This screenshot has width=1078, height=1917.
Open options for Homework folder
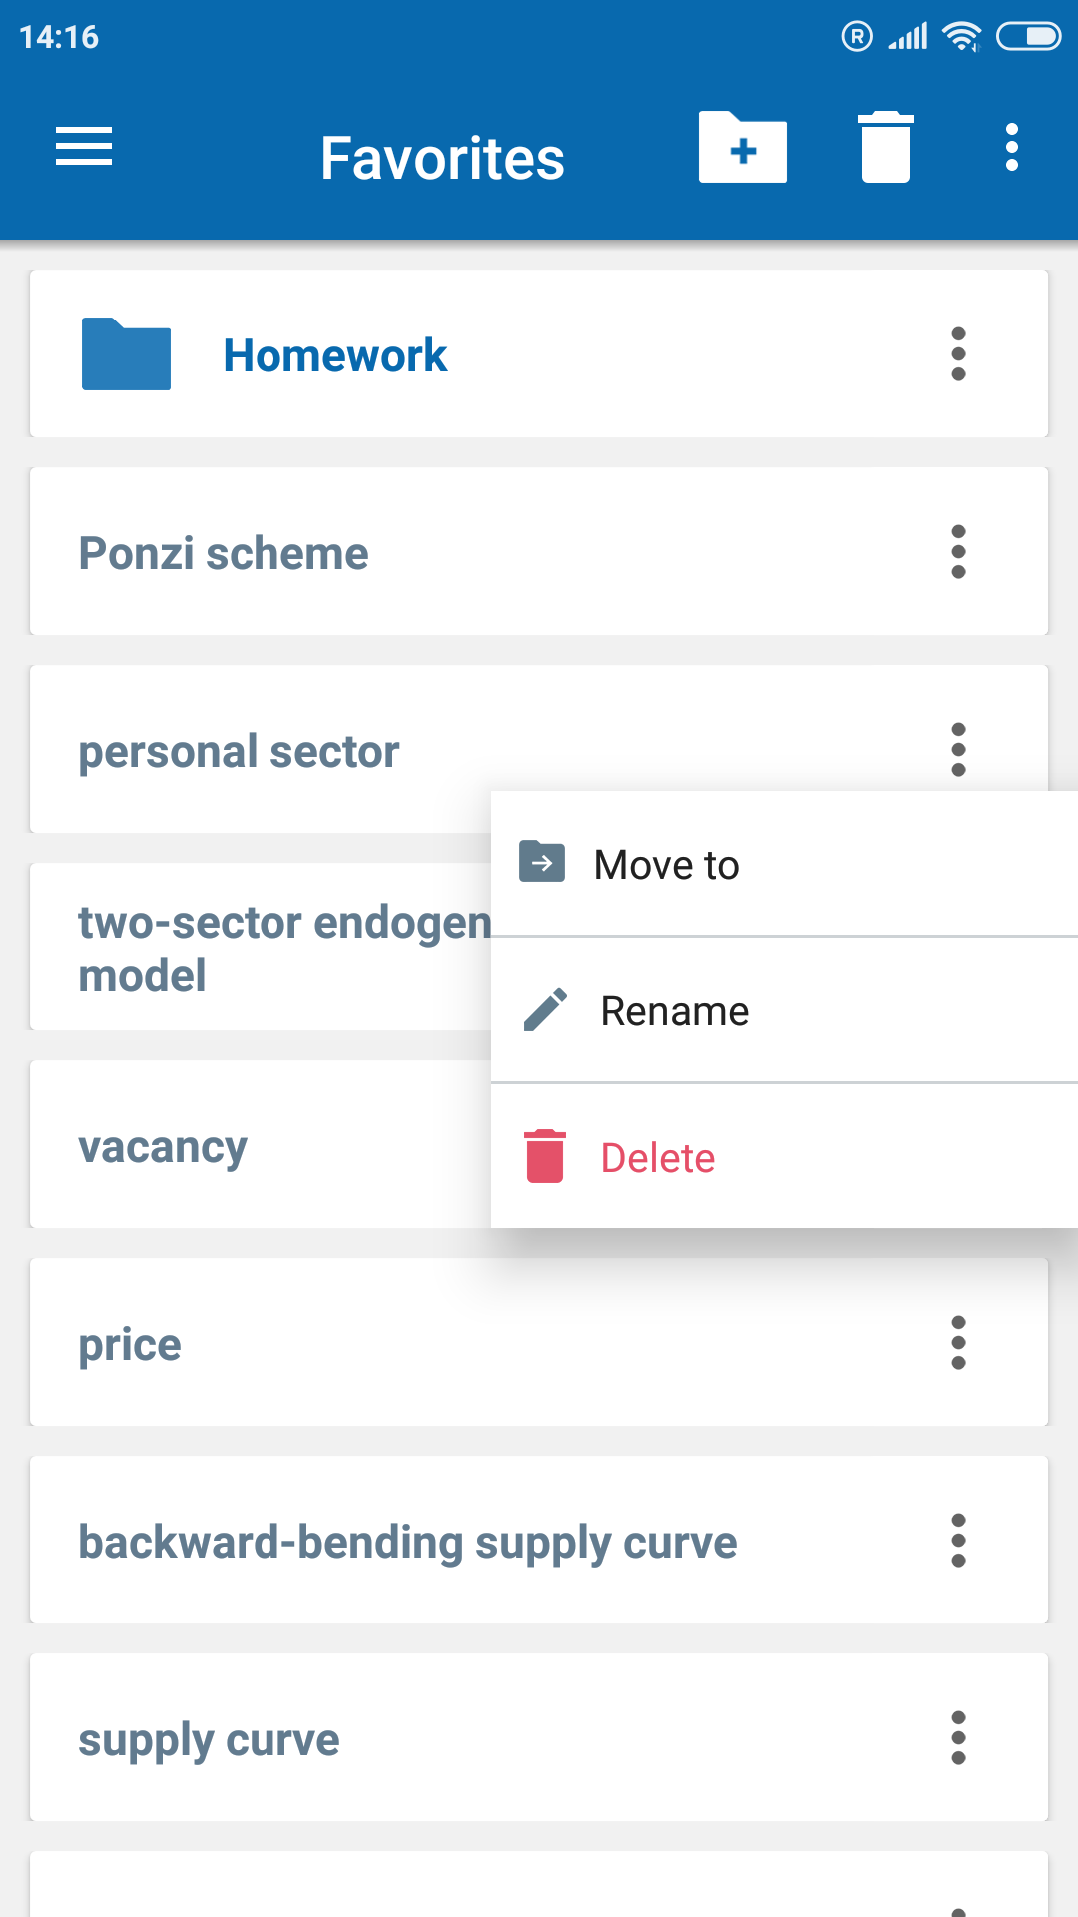pos(958,353)
